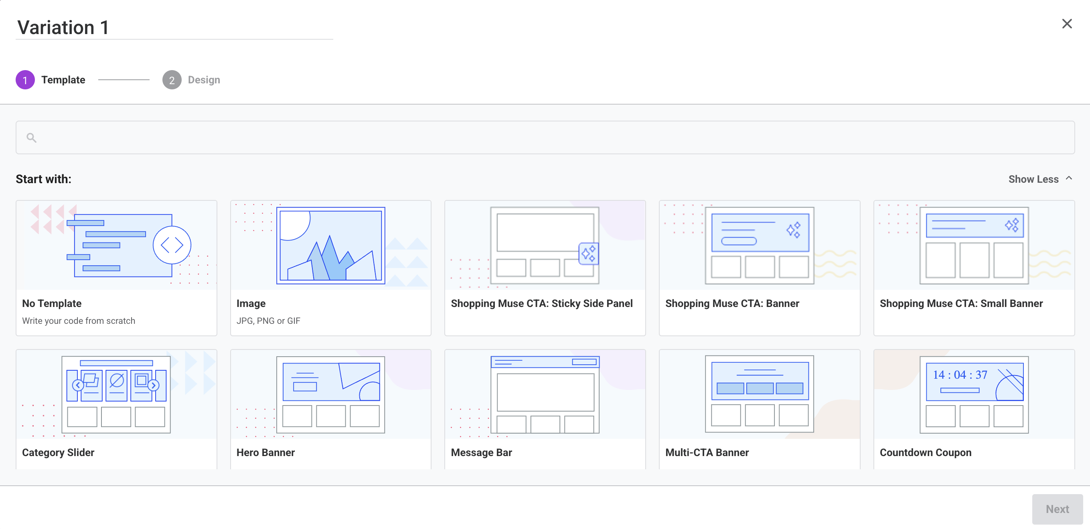Choose the Image template thumbnail
The height and width of the screenshot is (529, 1090).
tap(330, 245)
